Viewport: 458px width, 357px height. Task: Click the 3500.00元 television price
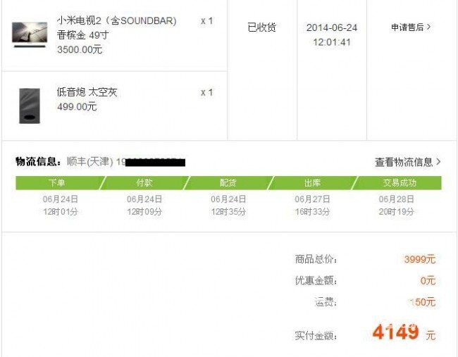click(80, 49)
